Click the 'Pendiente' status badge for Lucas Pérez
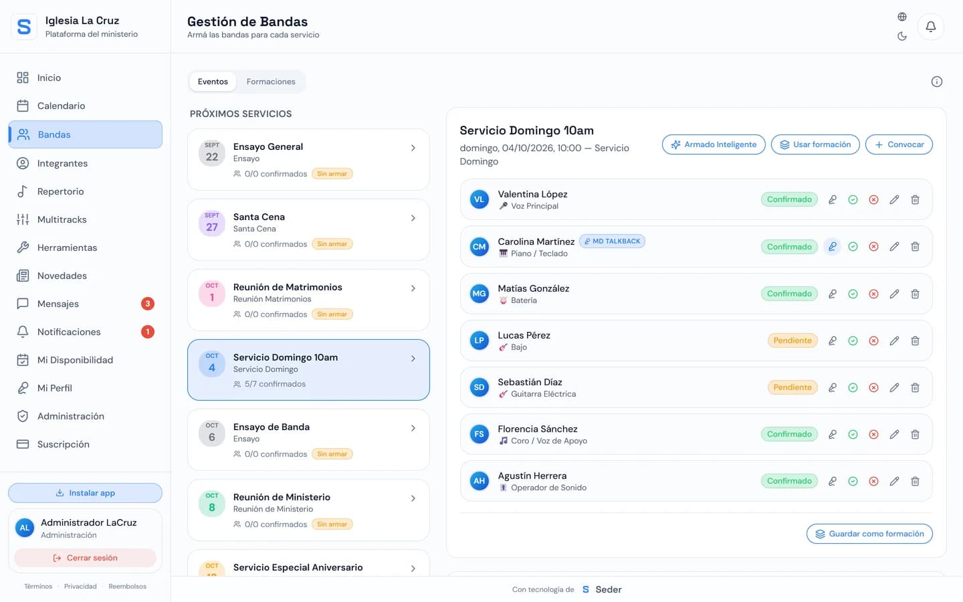Screen dimensions: 963x602 click(792, 340)
